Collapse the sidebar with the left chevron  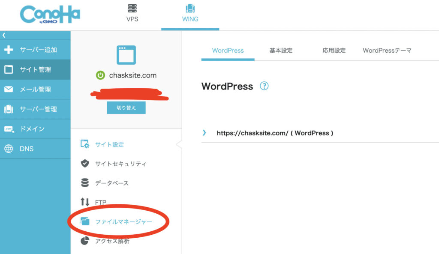[4, 35]
